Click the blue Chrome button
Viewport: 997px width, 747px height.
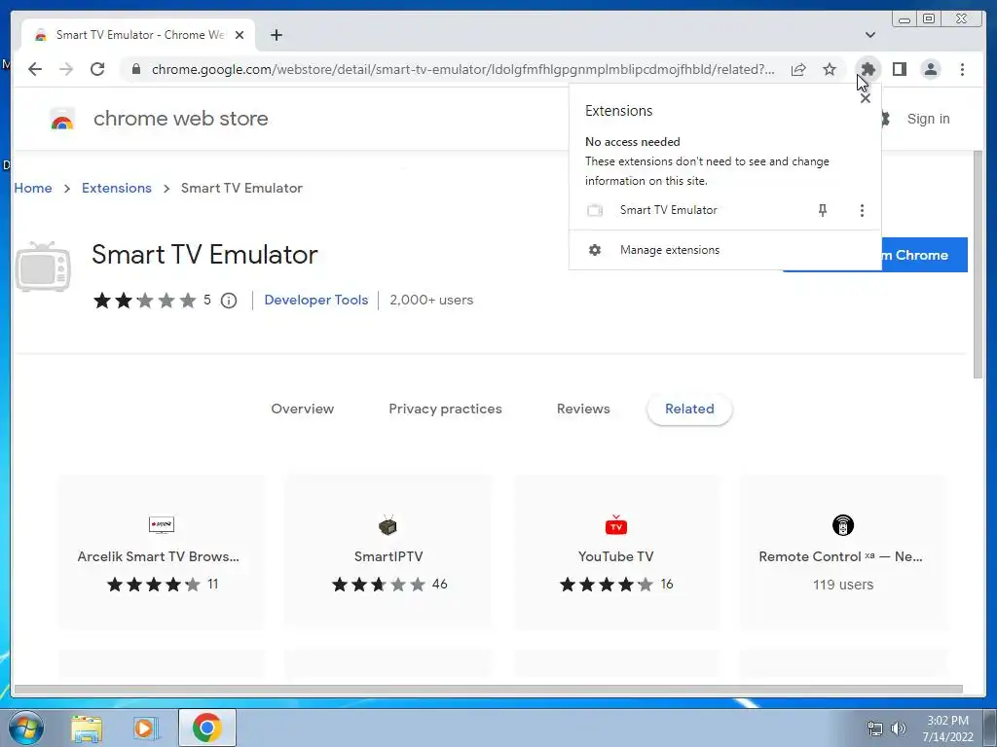924,255
